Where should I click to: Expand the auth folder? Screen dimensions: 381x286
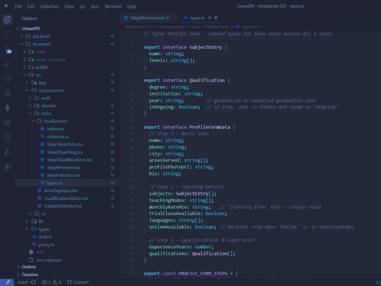coord(67,98)
